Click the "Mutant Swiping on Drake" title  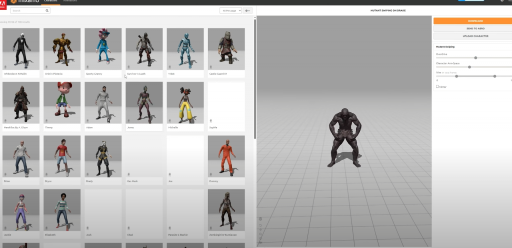388,11
